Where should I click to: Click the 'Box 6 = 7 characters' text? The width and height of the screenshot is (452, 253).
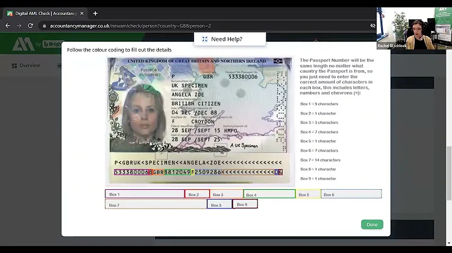tap(319, 151)
